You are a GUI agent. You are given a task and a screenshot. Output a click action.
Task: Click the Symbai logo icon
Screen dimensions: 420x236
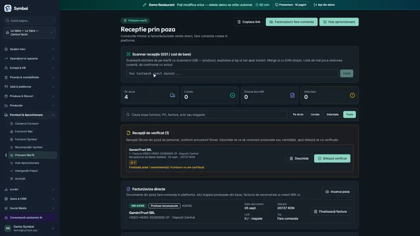click(x=8, y=8)
